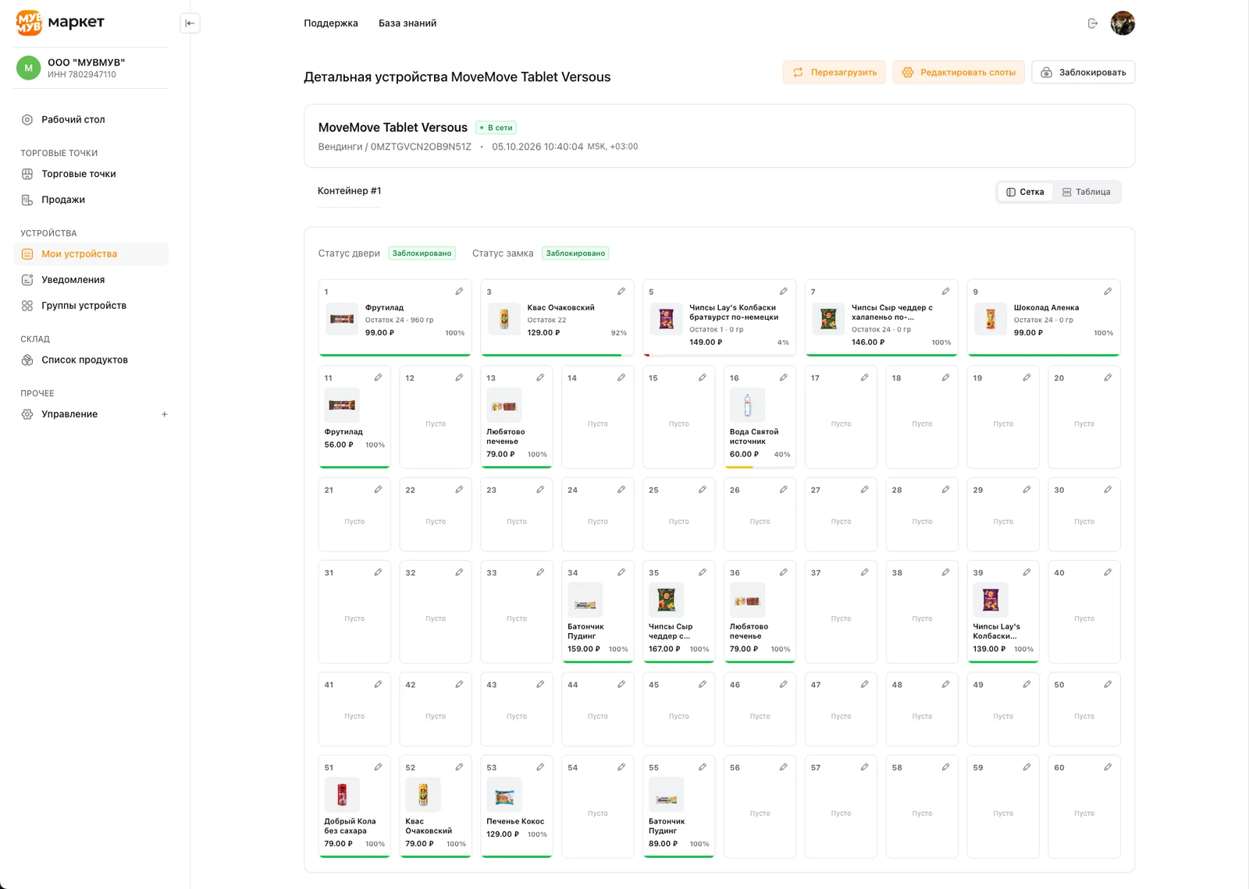Viewport: 1249px width, 889px height.
Task: Click the Печенье Кокос product thumbnail
Action: [x=504, y=795]
